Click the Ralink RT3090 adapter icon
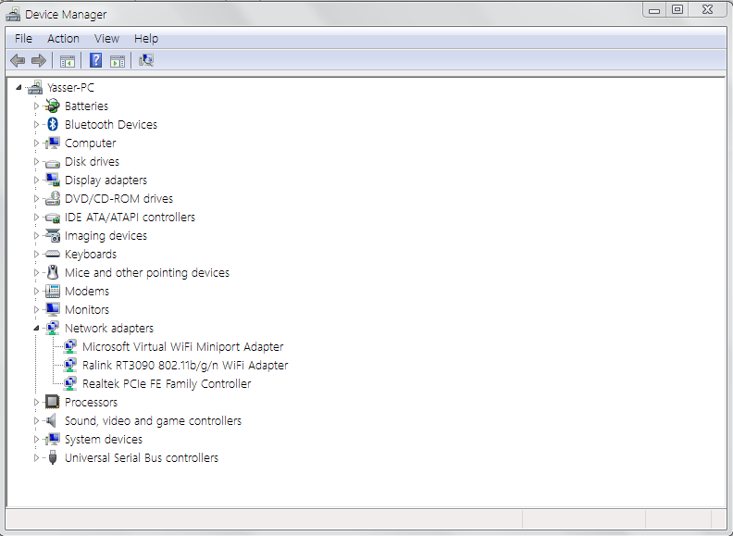733x536 pixels. (70, 365)
